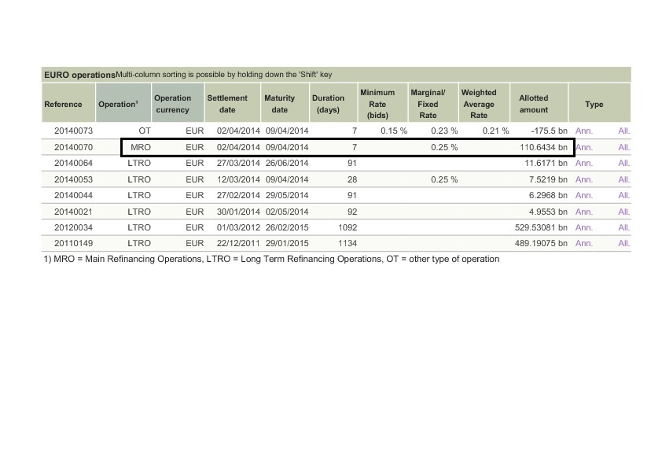Open Ann. link for reference 20140064
The width and height of the screenshot is (662, 468).
584,163
